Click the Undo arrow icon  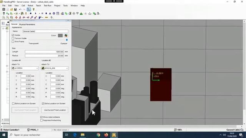tap(20, 9)
